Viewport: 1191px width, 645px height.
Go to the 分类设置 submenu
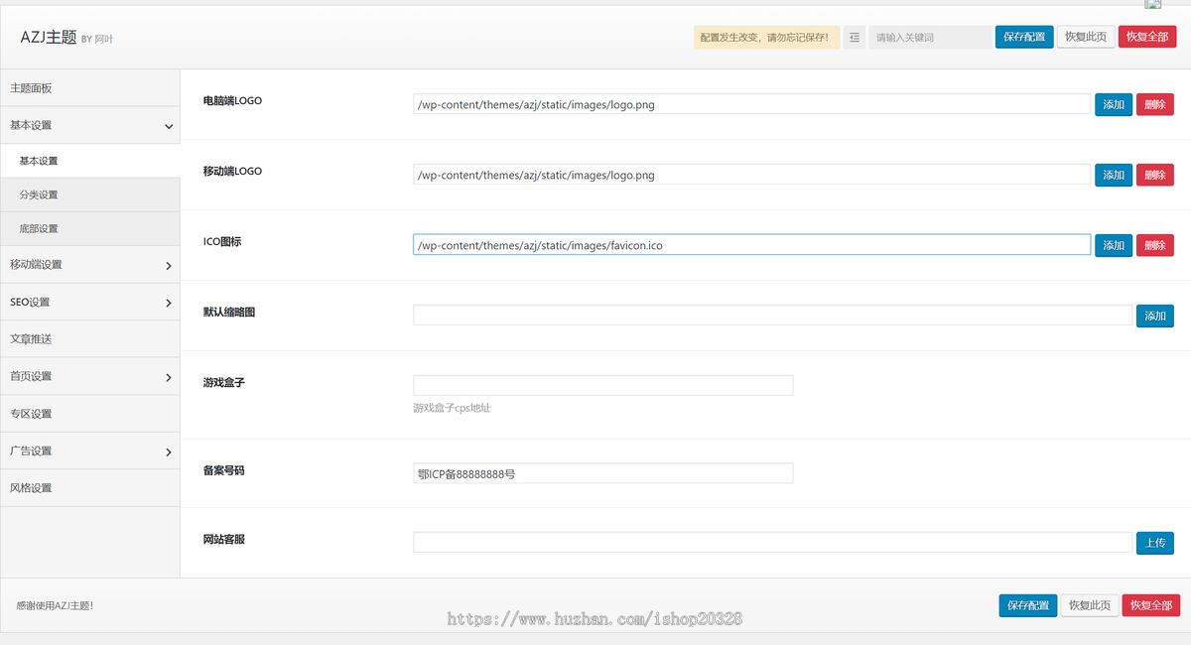click(x=89, y=194)
